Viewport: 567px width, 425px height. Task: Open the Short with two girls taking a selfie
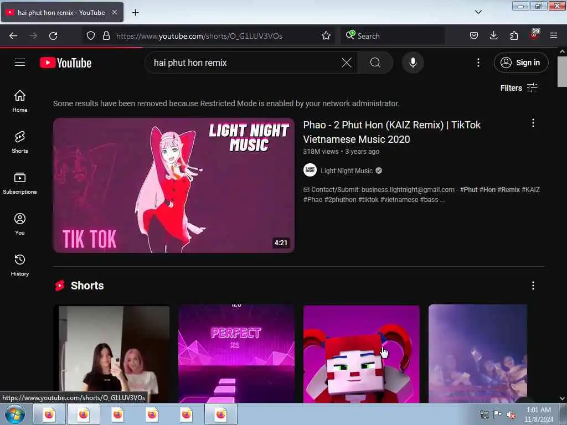111,354
